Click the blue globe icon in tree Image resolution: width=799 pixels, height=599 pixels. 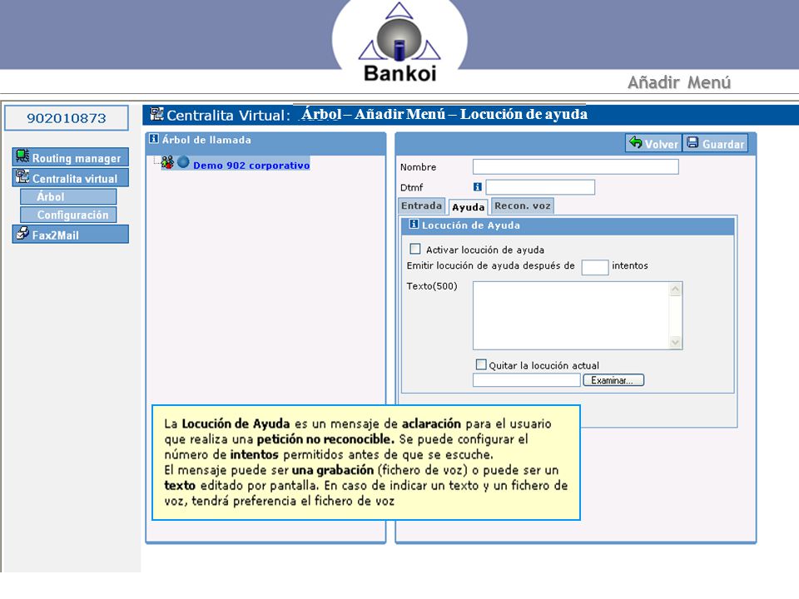tap(183, 162)
